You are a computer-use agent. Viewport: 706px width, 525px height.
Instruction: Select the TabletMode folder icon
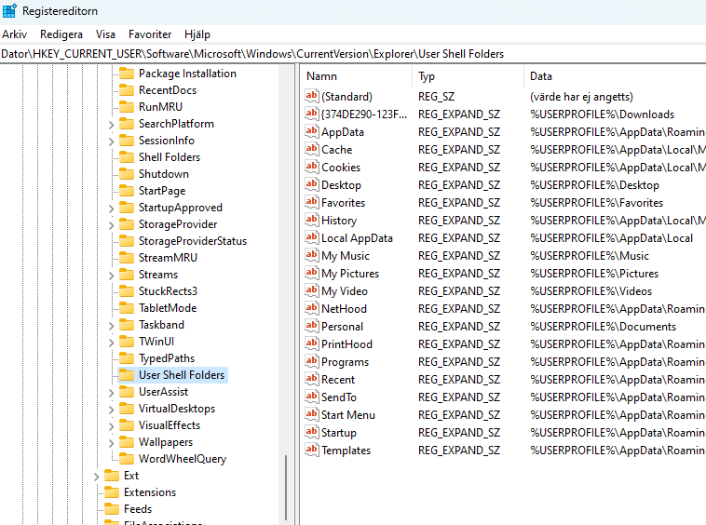127,308
